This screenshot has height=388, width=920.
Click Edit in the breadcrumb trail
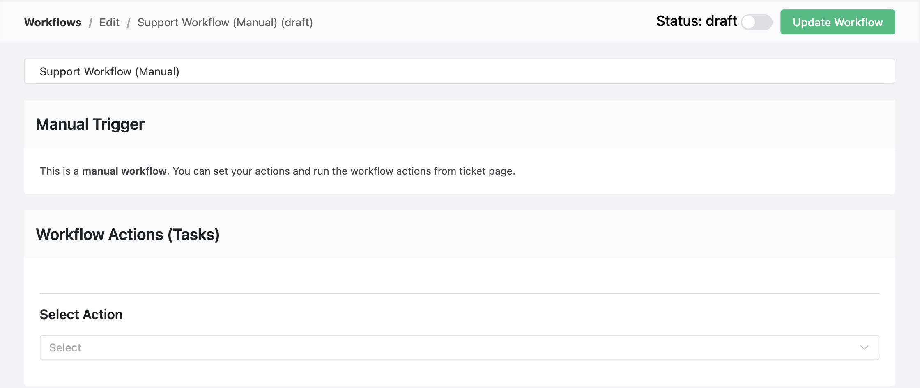tap(109, 22)
